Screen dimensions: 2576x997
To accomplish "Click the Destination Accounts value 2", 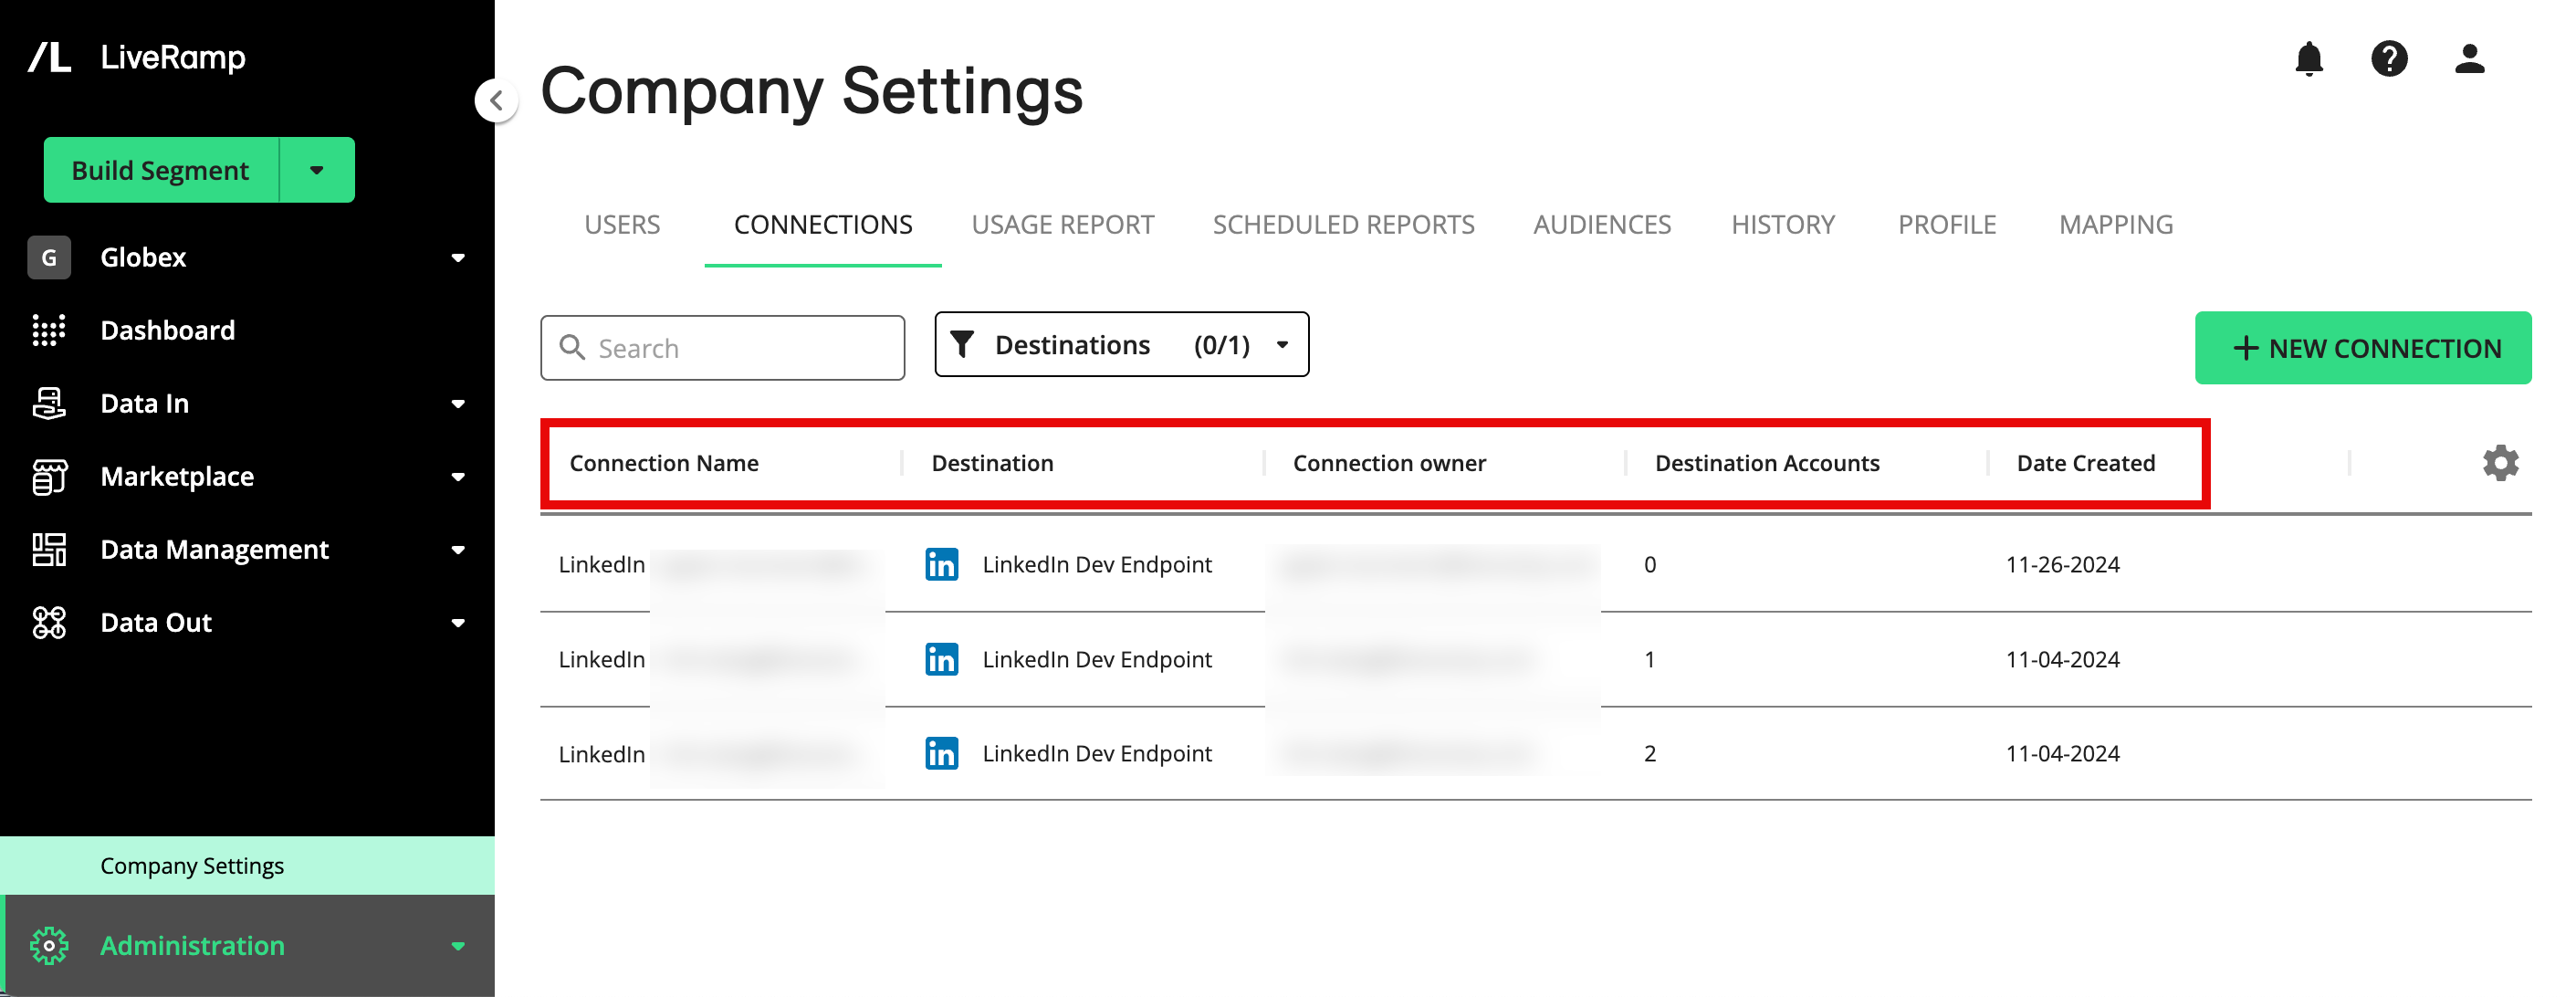I will [1649, 753].
